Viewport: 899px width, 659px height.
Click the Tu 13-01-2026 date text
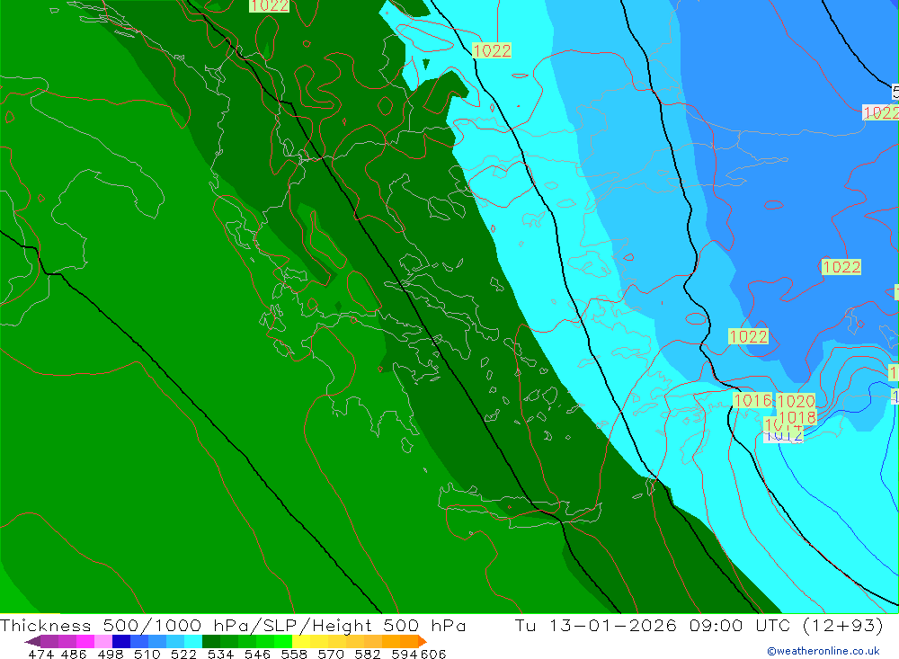[x=596, y=625]
